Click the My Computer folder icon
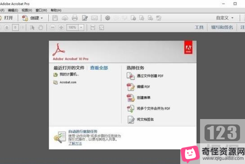 click(56, 75)
